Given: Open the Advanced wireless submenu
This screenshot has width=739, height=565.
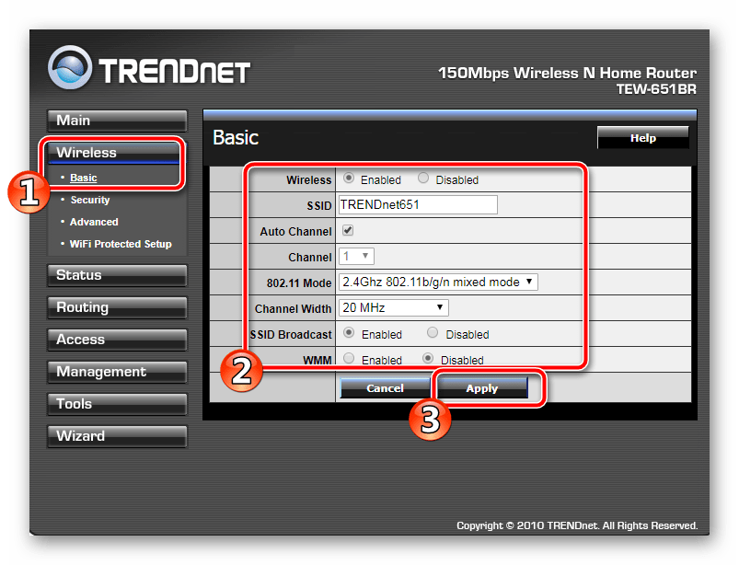Looking at the screenshot, I should point(94,222).
